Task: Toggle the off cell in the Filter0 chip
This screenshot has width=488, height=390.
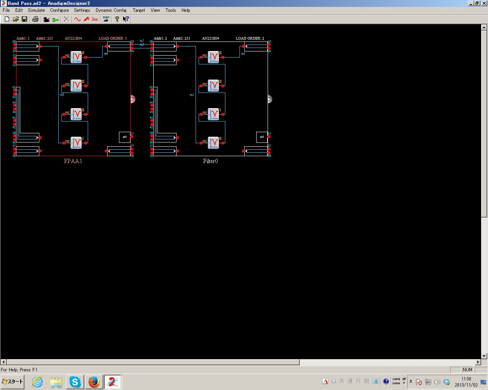Action: [262, 137]
